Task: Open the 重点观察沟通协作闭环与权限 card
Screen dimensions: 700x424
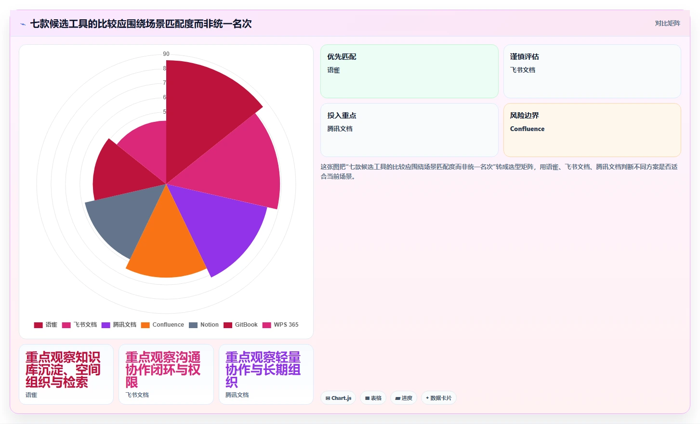Action: 166,374
